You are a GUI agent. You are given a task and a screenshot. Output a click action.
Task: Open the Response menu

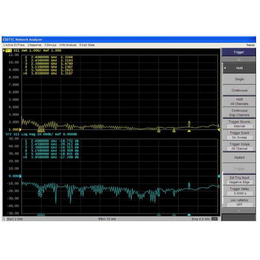35,45
